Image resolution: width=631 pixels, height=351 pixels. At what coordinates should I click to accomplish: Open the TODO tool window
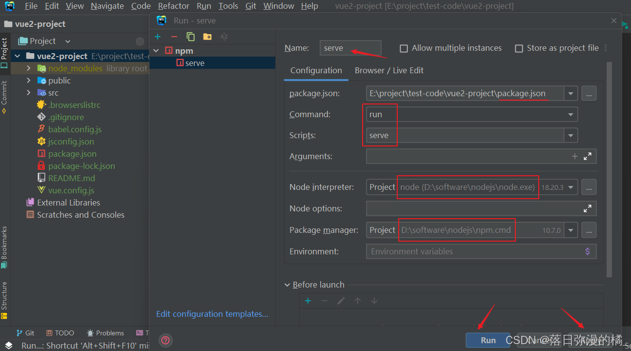point(60,333)
